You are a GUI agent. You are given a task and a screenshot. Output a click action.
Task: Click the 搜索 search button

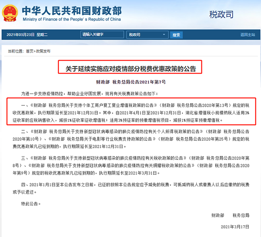(x=176, y=35)
